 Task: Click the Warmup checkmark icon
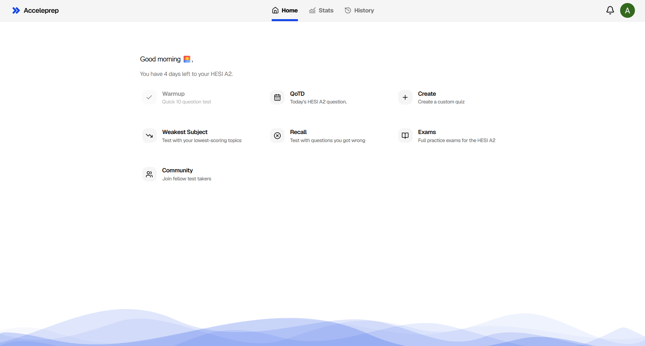149,97
